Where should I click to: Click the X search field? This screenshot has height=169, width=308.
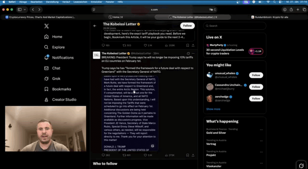(235, 26)
